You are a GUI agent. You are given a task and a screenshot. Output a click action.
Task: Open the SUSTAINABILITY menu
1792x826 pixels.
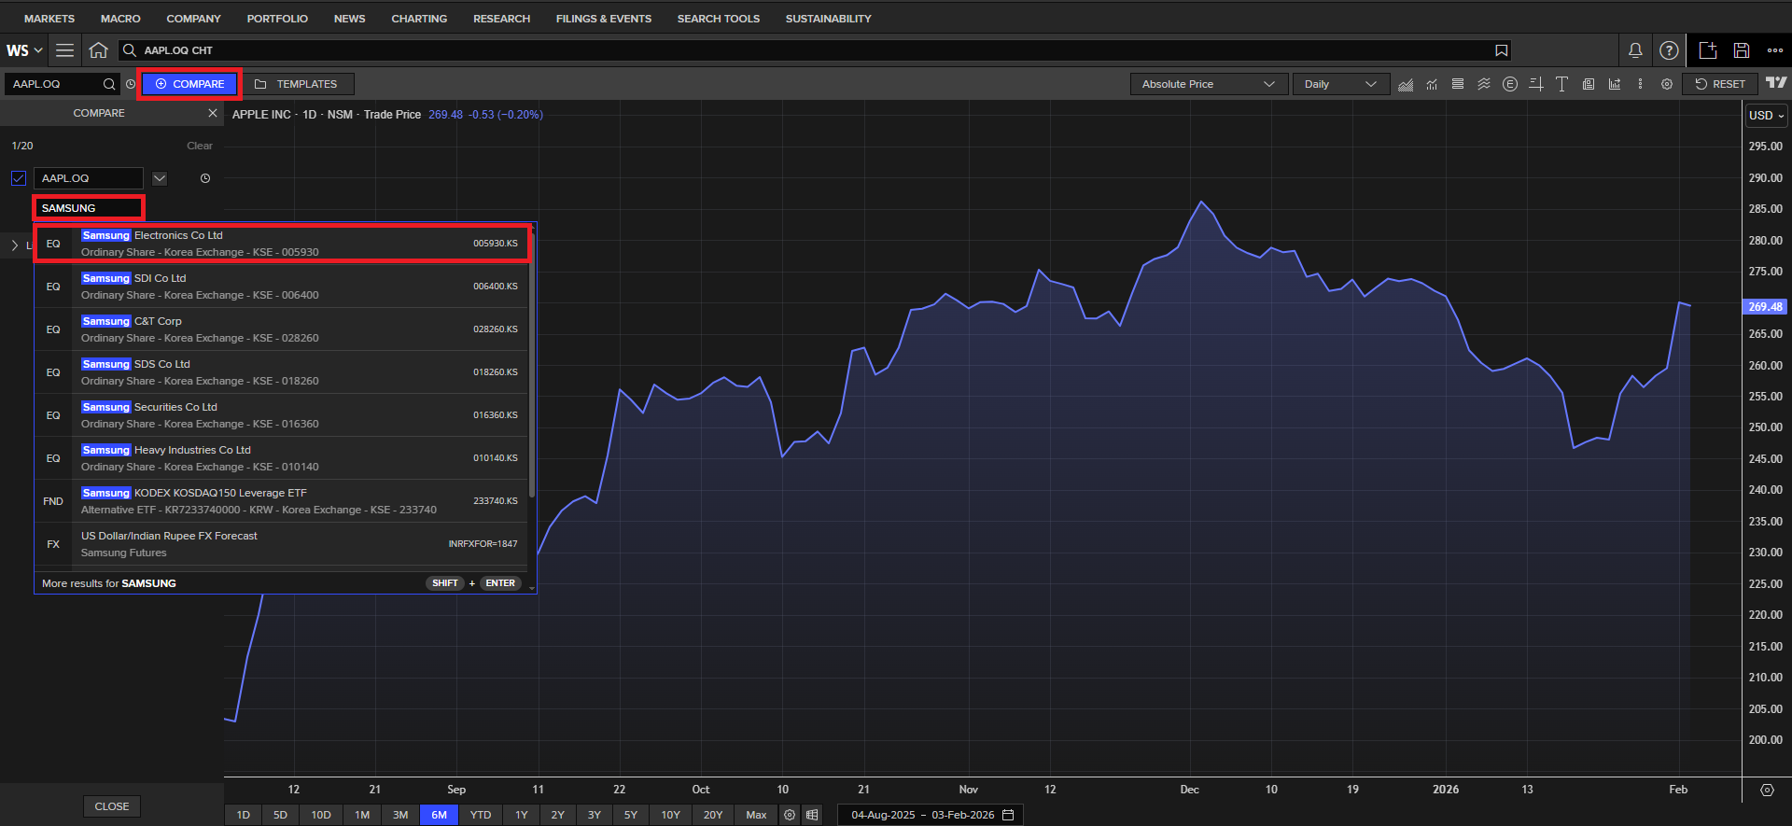[x=829, y=19]
